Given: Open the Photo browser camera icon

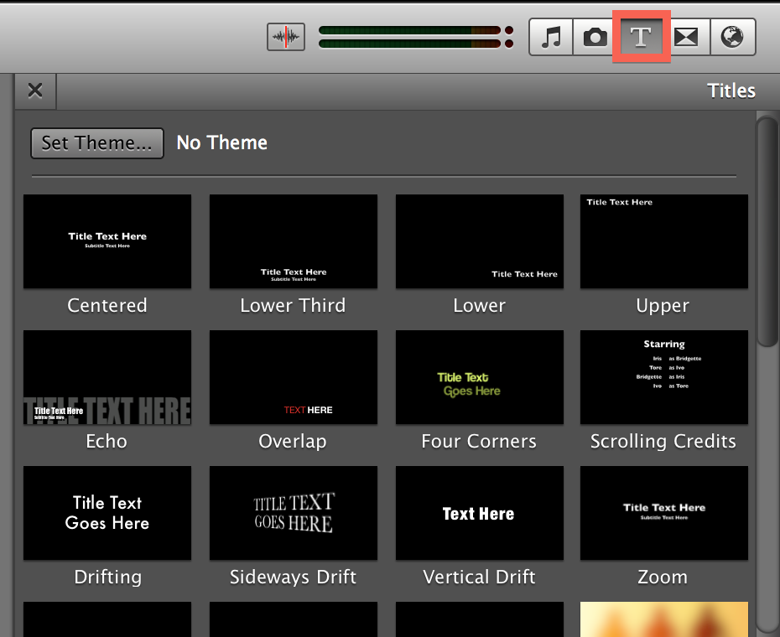Looking at the screenshot, I should [595, 37].
